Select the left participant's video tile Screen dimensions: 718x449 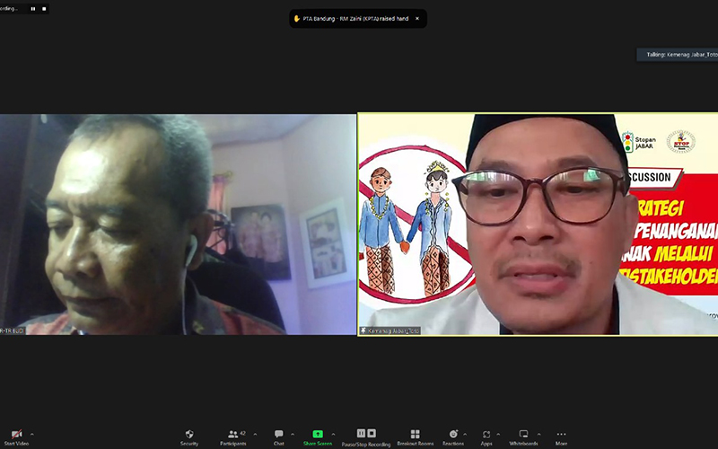178,224
